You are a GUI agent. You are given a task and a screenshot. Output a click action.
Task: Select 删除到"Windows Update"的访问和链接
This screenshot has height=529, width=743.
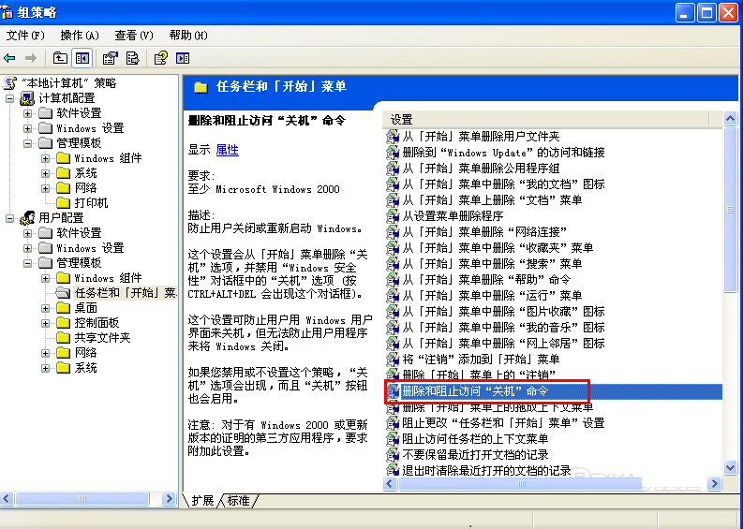(x=503, y=152)
